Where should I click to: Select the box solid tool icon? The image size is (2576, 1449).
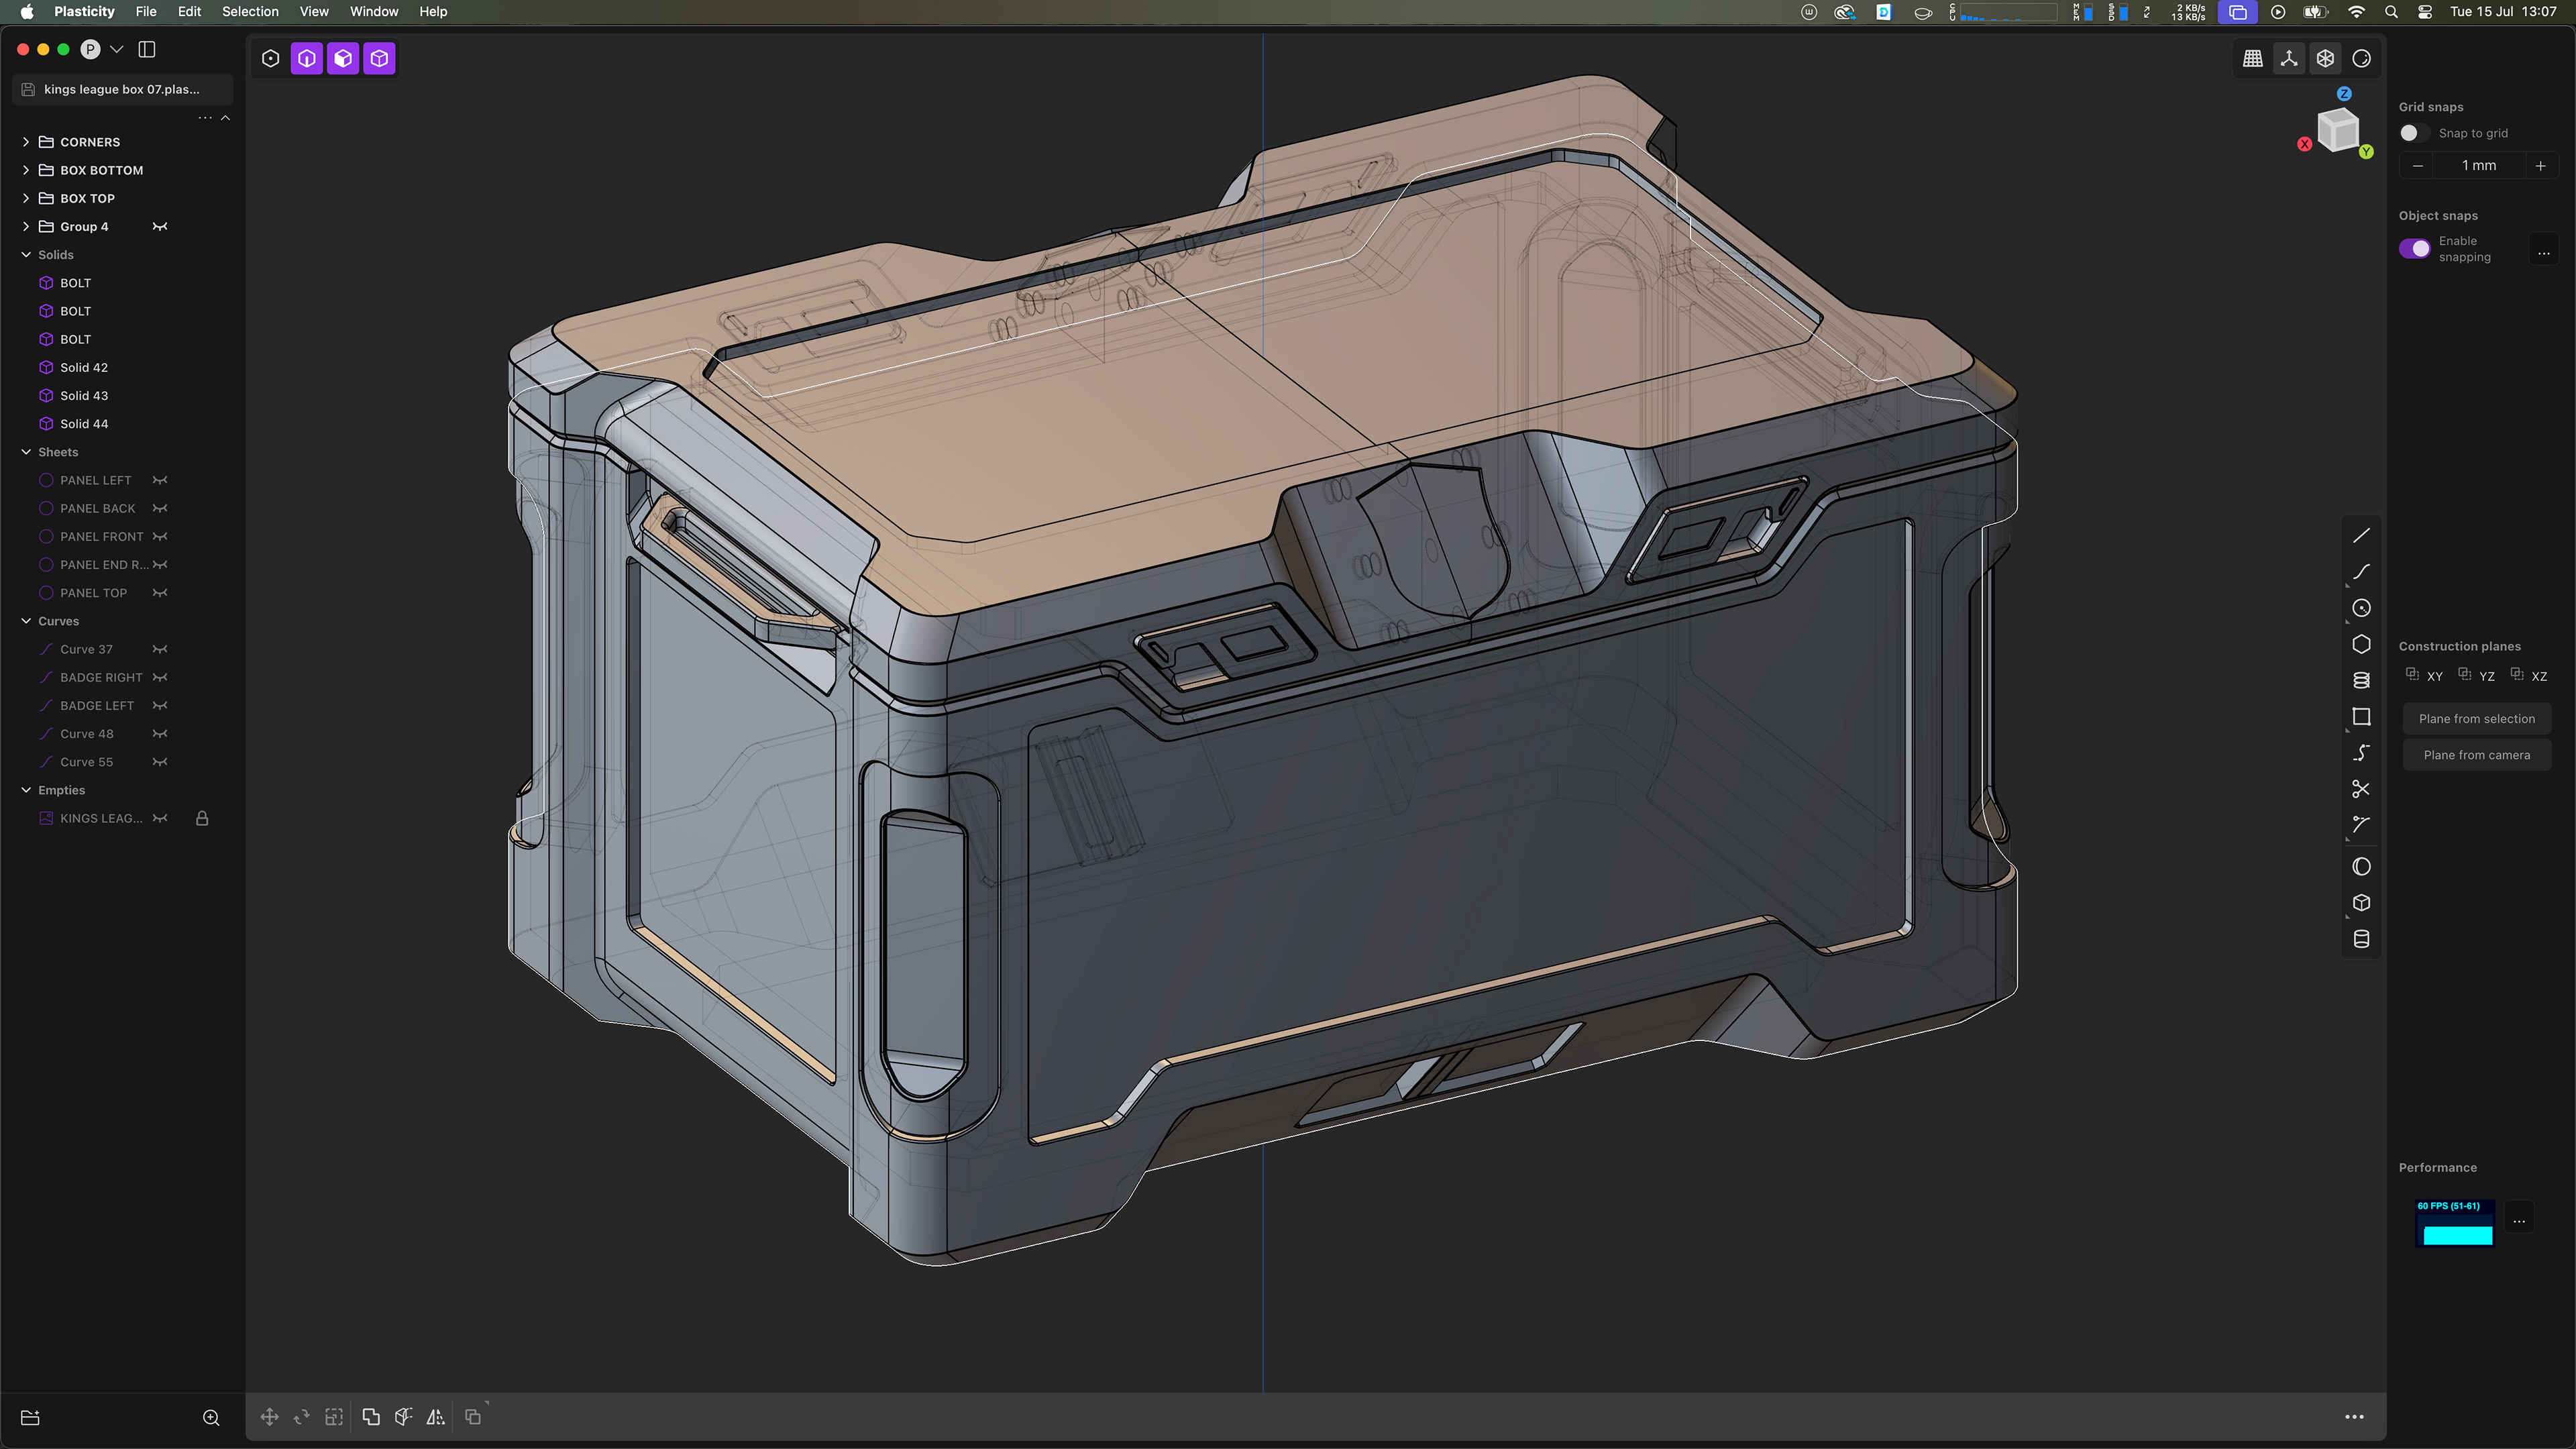[2361, 903]
